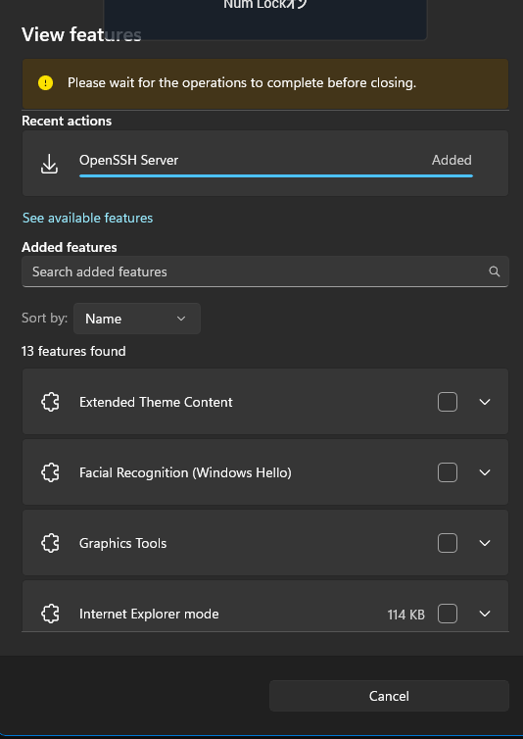Open the Sort by Name dropdown
Image resolution: width=523 pixels, height=739 pixels.
tap(137, 319)
